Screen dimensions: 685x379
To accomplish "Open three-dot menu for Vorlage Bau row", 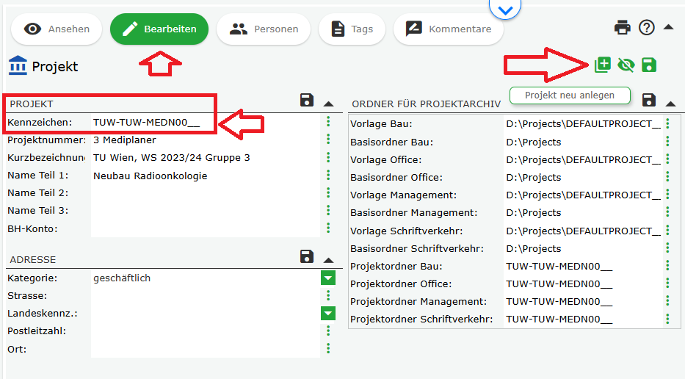I will (x=667, y=124).
